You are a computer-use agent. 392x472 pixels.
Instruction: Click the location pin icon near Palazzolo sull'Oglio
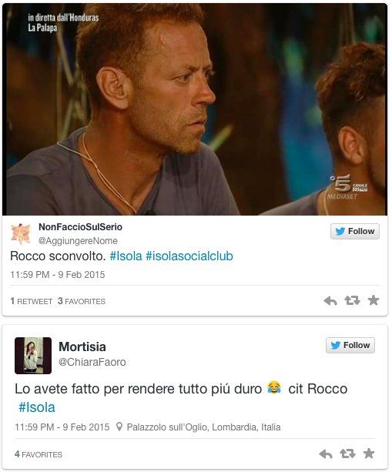119,427
